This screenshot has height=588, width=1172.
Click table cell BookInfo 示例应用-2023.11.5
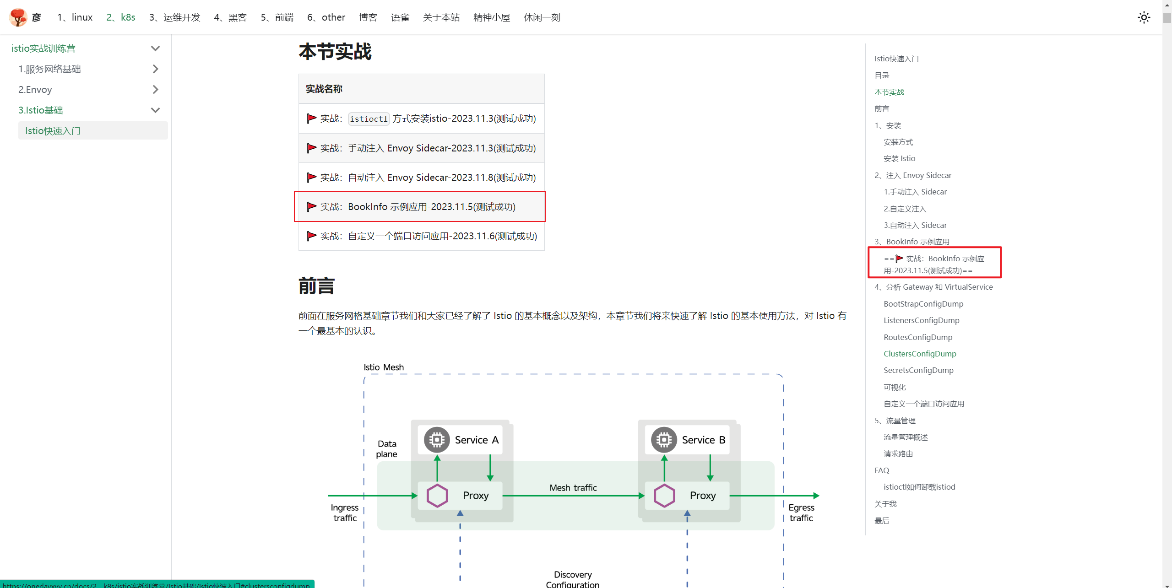[x=422, y=207]
